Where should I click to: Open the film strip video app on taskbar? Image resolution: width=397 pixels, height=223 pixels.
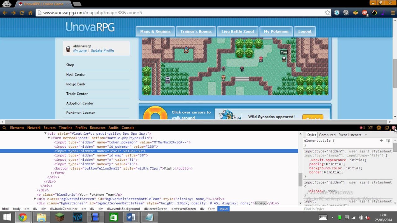(96, 217)
